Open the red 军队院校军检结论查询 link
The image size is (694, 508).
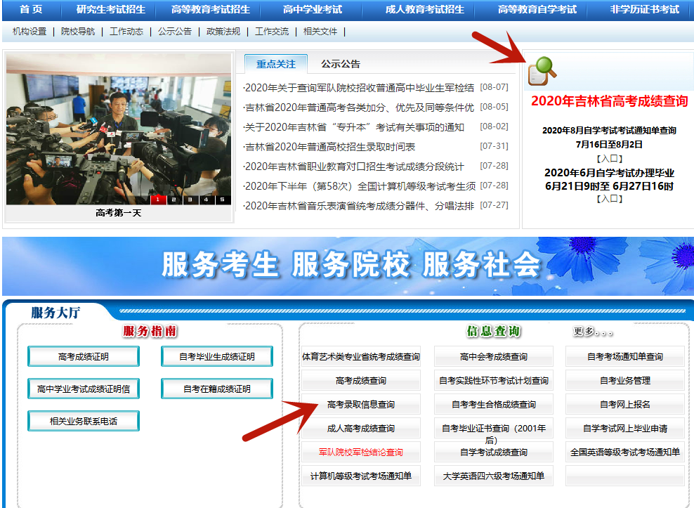(360, 452)
